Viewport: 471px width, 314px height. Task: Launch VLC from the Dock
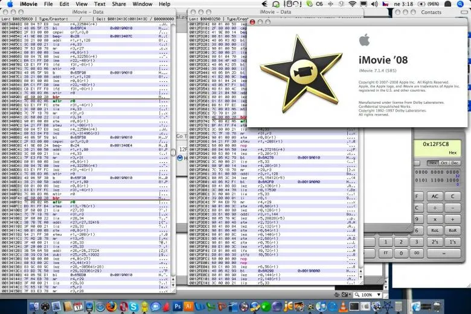[x=344, y=306]
